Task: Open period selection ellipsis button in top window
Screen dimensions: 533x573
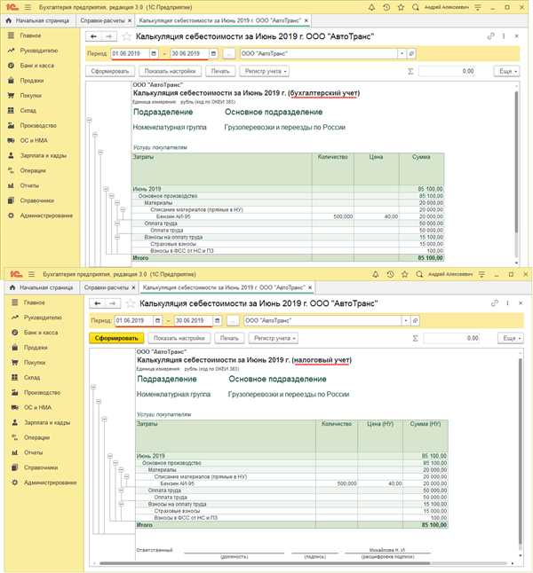Action: [x=229, y=54]
